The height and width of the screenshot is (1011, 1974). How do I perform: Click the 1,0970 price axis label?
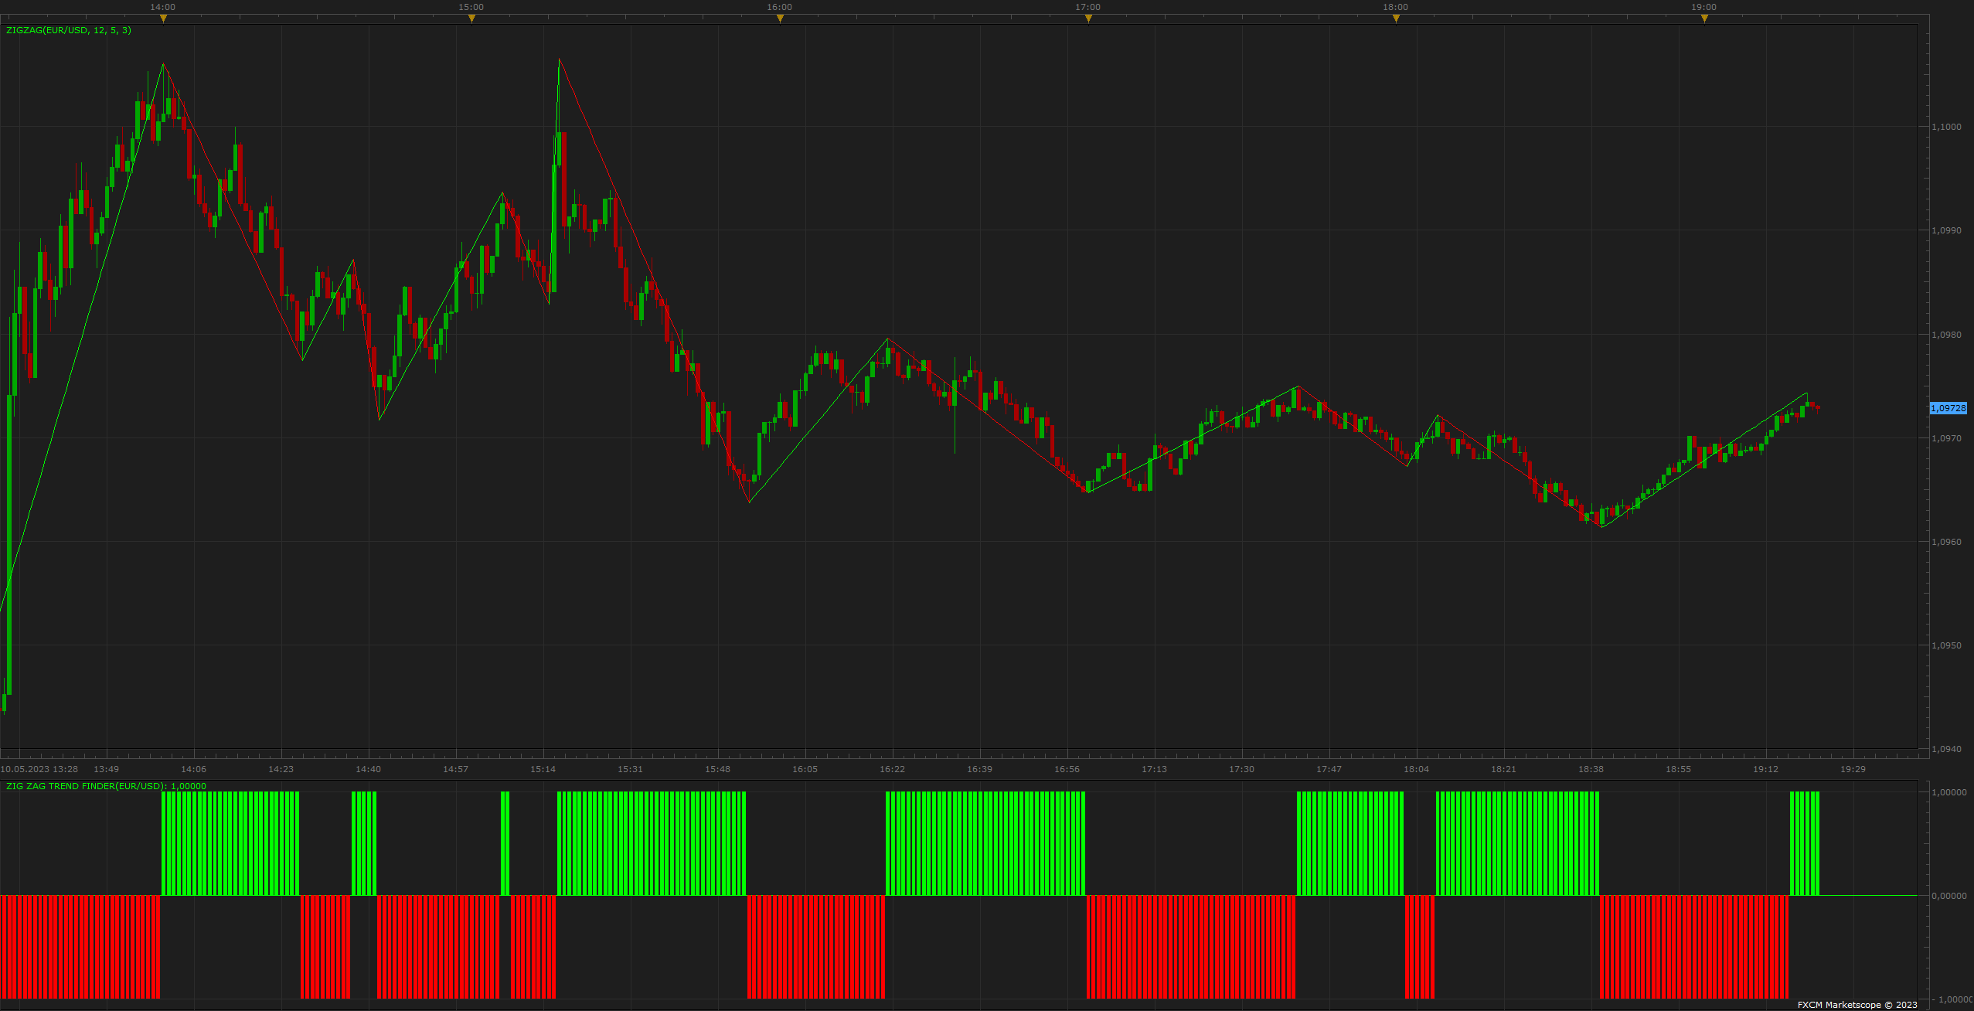click(x=1946, y=438)
